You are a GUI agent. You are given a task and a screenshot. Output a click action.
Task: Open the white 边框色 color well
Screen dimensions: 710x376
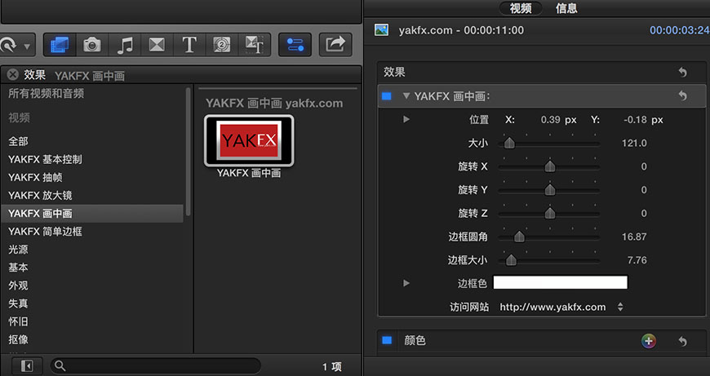560,282
